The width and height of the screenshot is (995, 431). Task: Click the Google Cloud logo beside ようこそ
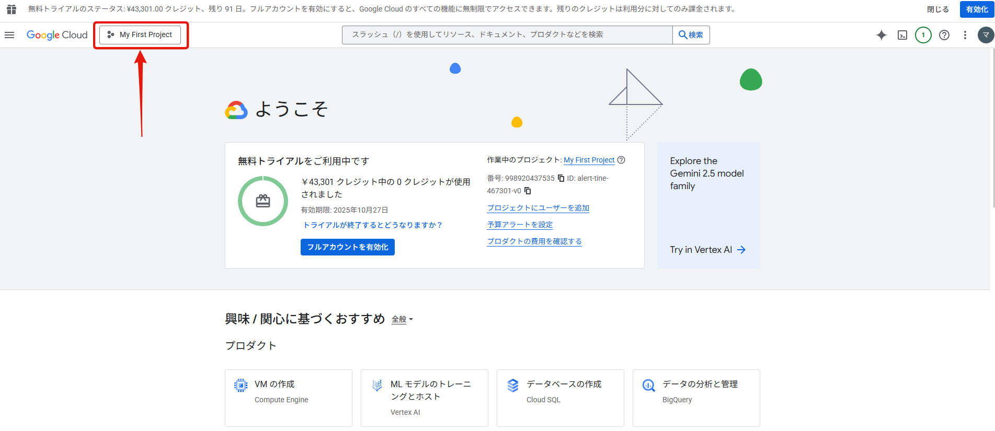point(236,110)
